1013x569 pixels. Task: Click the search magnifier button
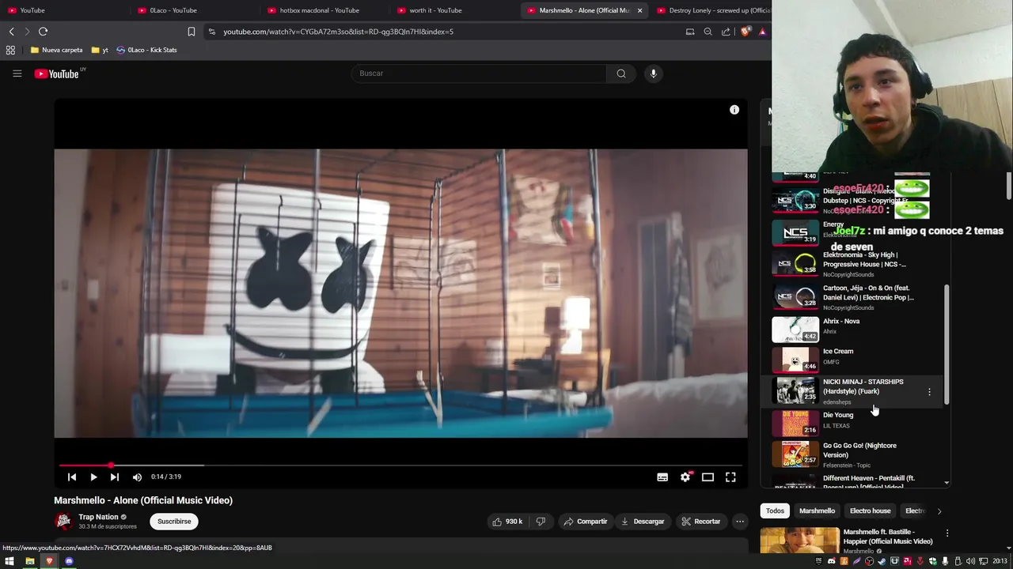[621, 73]
